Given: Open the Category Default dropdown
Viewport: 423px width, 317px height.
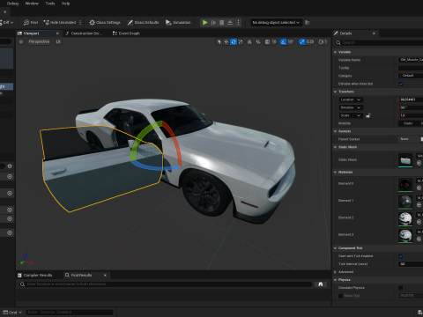Looking at the screenshot, I should (x=411, y=76).
